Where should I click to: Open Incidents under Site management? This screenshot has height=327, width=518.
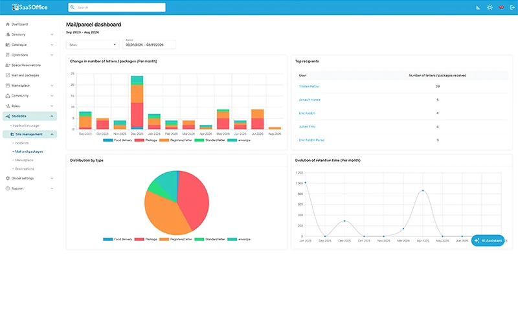(22, 143)
